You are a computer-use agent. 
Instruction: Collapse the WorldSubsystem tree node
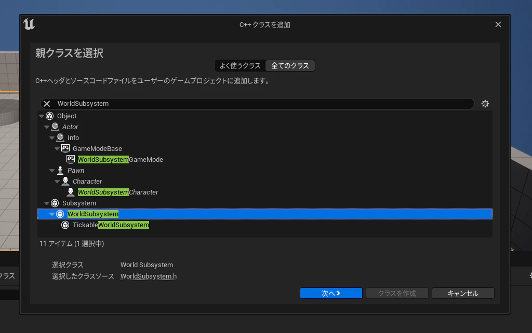click(52, 214)
